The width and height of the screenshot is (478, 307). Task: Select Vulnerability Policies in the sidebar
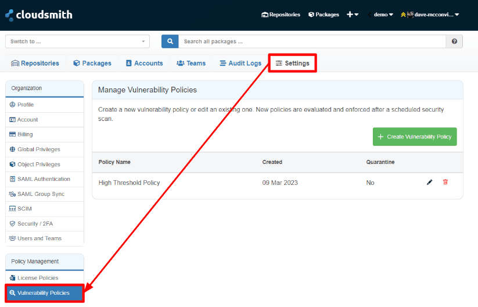[45, 293]
